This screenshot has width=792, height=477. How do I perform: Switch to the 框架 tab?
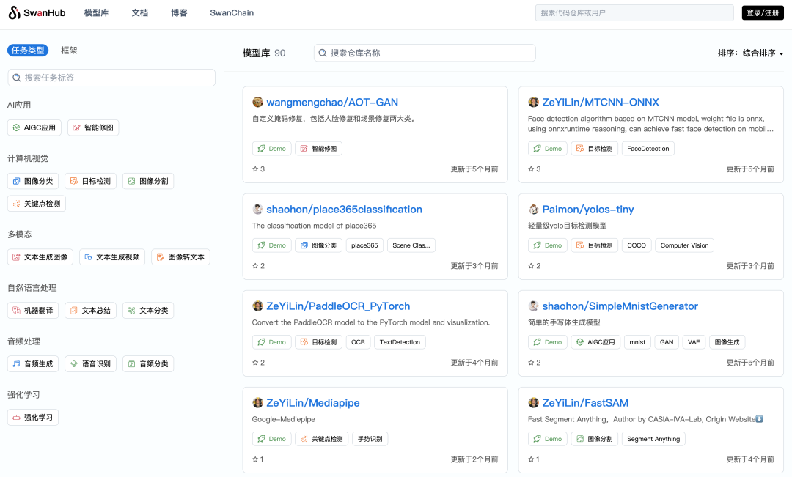(69, 50)
